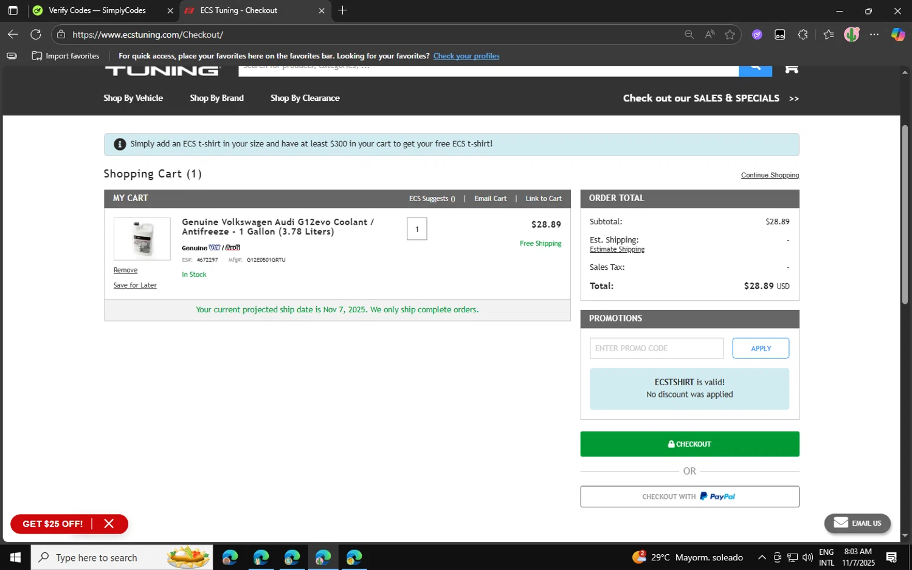The width and height of the screenshot is (912, 570).
Task: Close the Verify Codes tab
Action: coord(170,10)
